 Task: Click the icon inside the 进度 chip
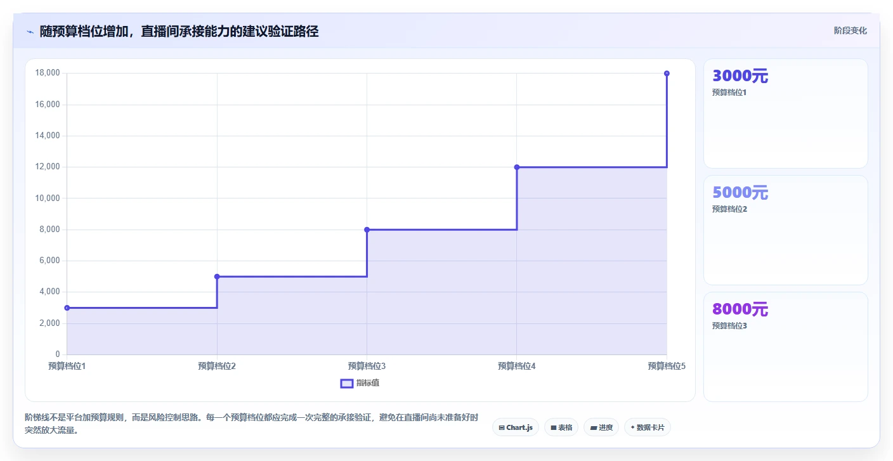pos(593,428)
